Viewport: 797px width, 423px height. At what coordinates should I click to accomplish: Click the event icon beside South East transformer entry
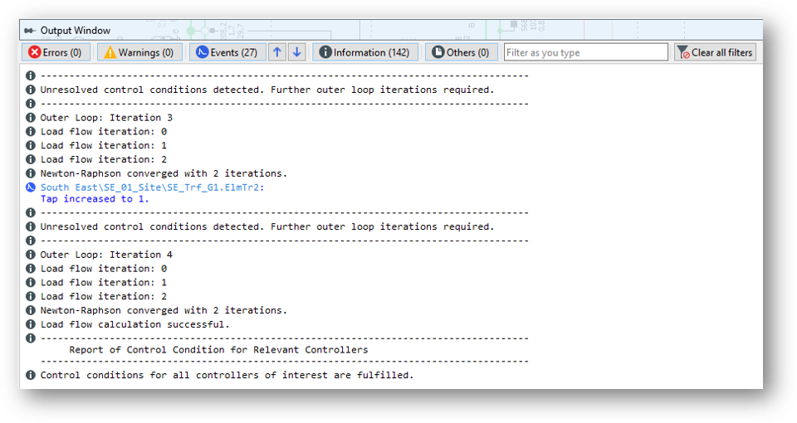[x=31, y=187]
